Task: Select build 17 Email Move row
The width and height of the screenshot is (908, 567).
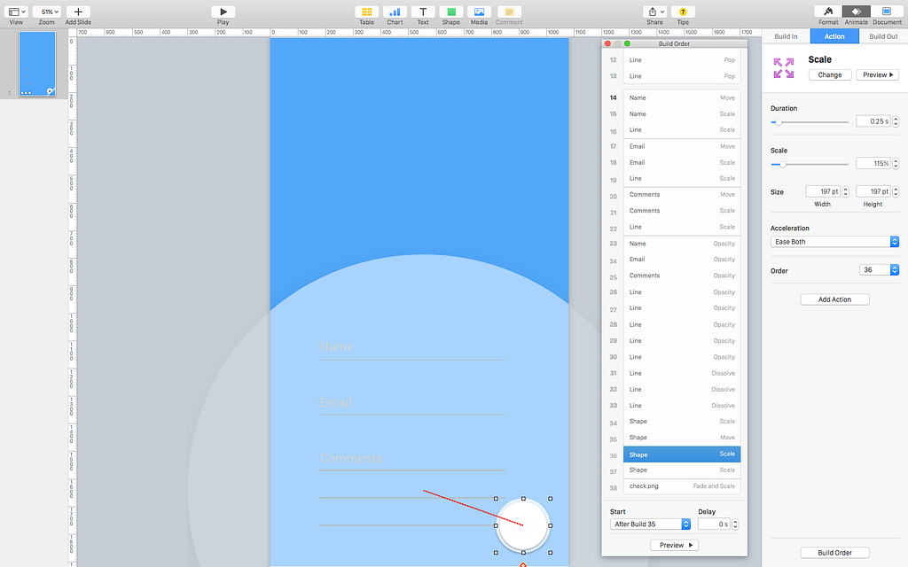Action: coord(682,146)
